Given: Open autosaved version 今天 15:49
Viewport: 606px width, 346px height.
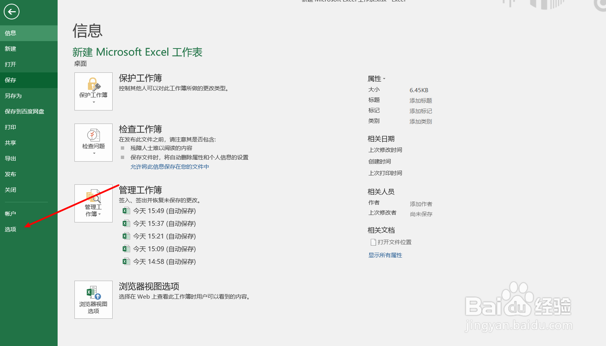Looking at the screenshot, I should 165,211.
